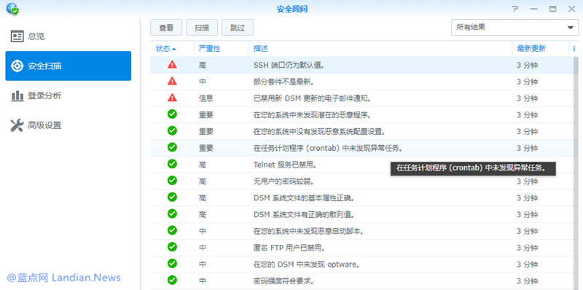The width and height of the screenshot is (583, 290).
Task: Click warning icon for 已禁用新 DSM 更新 row
Action: [x=172, y=98]
